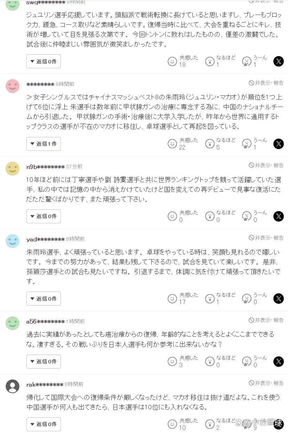
Task: Click 非表示・報告 on n9b's comment
Action: (x=266, y=165)
